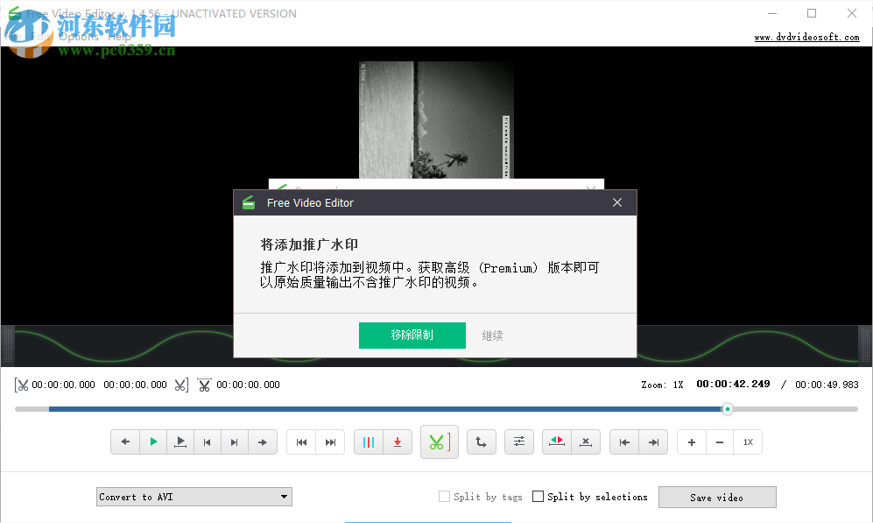Jump to the first frame with skip-back icon
Viewport: 873px width, 523px height.
coord(302,442)
